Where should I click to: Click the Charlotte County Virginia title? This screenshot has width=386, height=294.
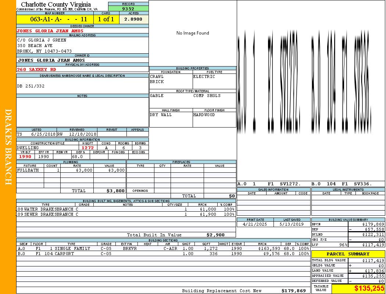(56, 4)
